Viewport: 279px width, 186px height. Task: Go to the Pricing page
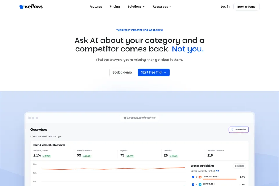tap(115, 6)
